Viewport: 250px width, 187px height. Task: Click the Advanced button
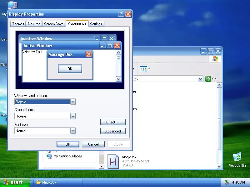[x=113, y=131]
